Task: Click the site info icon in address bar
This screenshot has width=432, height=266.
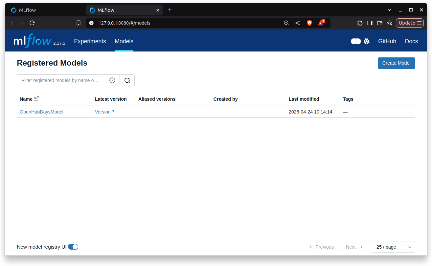Action: tap(91, 23)
